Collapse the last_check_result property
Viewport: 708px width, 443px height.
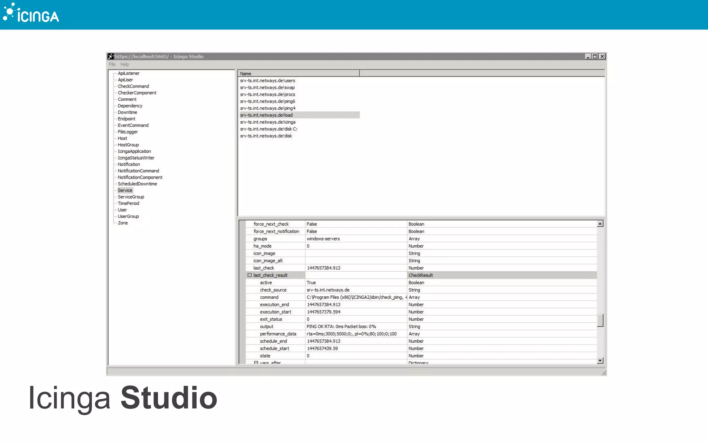click(x=250, y=275)
